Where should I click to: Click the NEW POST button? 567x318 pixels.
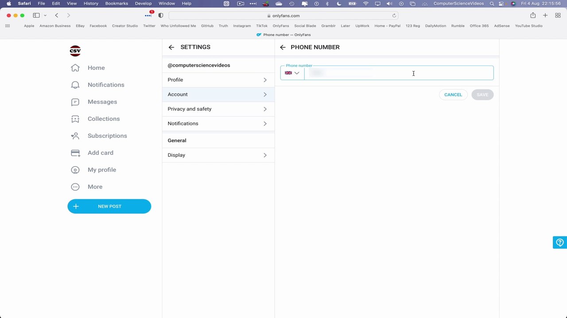click(109, 206)
